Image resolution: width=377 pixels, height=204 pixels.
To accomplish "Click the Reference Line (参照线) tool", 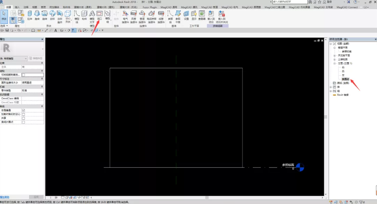I will point(170,16).
